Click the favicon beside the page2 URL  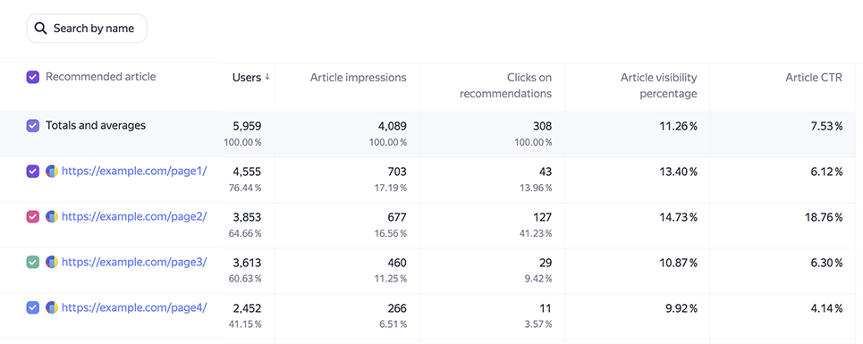[52, 217]
